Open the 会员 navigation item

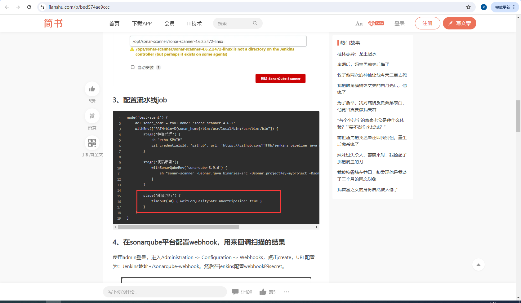[x=169, y=24]
